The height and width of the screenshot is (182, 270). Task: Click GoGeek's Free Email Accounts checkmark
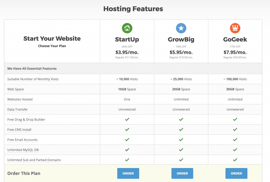tap(235, 140)
